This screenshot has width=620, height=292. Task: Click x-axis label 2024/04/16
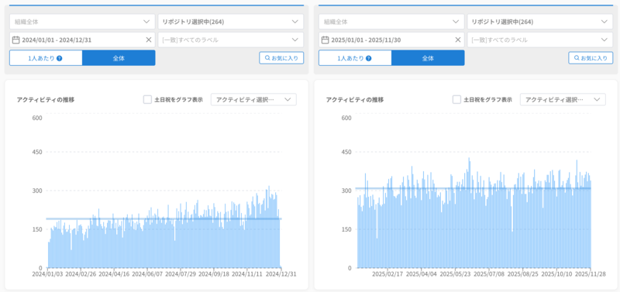pyautogui.click(x=114, y=273)
